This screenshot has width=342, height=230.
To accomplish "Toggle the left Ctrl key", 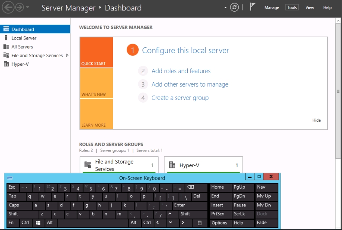I will click(x=26, y=223).
